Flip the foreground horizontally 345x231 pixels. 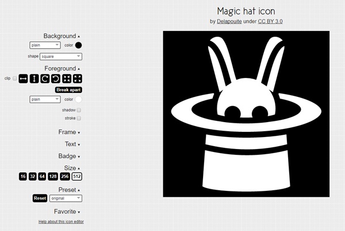(x=23, y=79)
